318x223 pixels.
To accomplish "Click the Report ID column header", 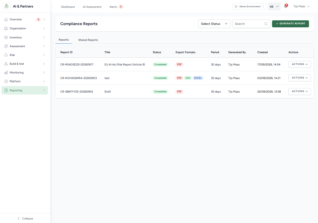I will (67, 52).
